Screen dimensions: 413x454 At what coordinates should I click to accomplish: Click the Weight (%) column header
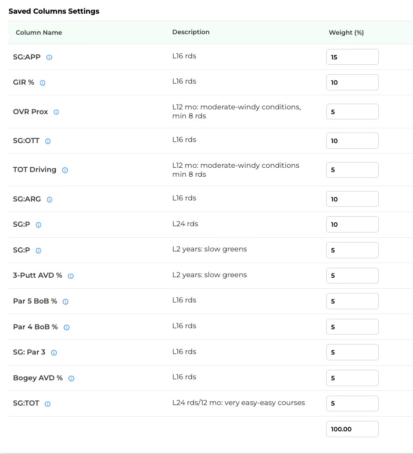point(346,33)
